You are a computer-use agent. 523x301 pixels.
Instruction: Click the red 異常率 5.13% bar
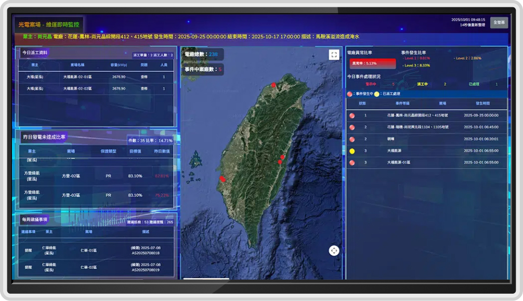[x=372, y=63]
